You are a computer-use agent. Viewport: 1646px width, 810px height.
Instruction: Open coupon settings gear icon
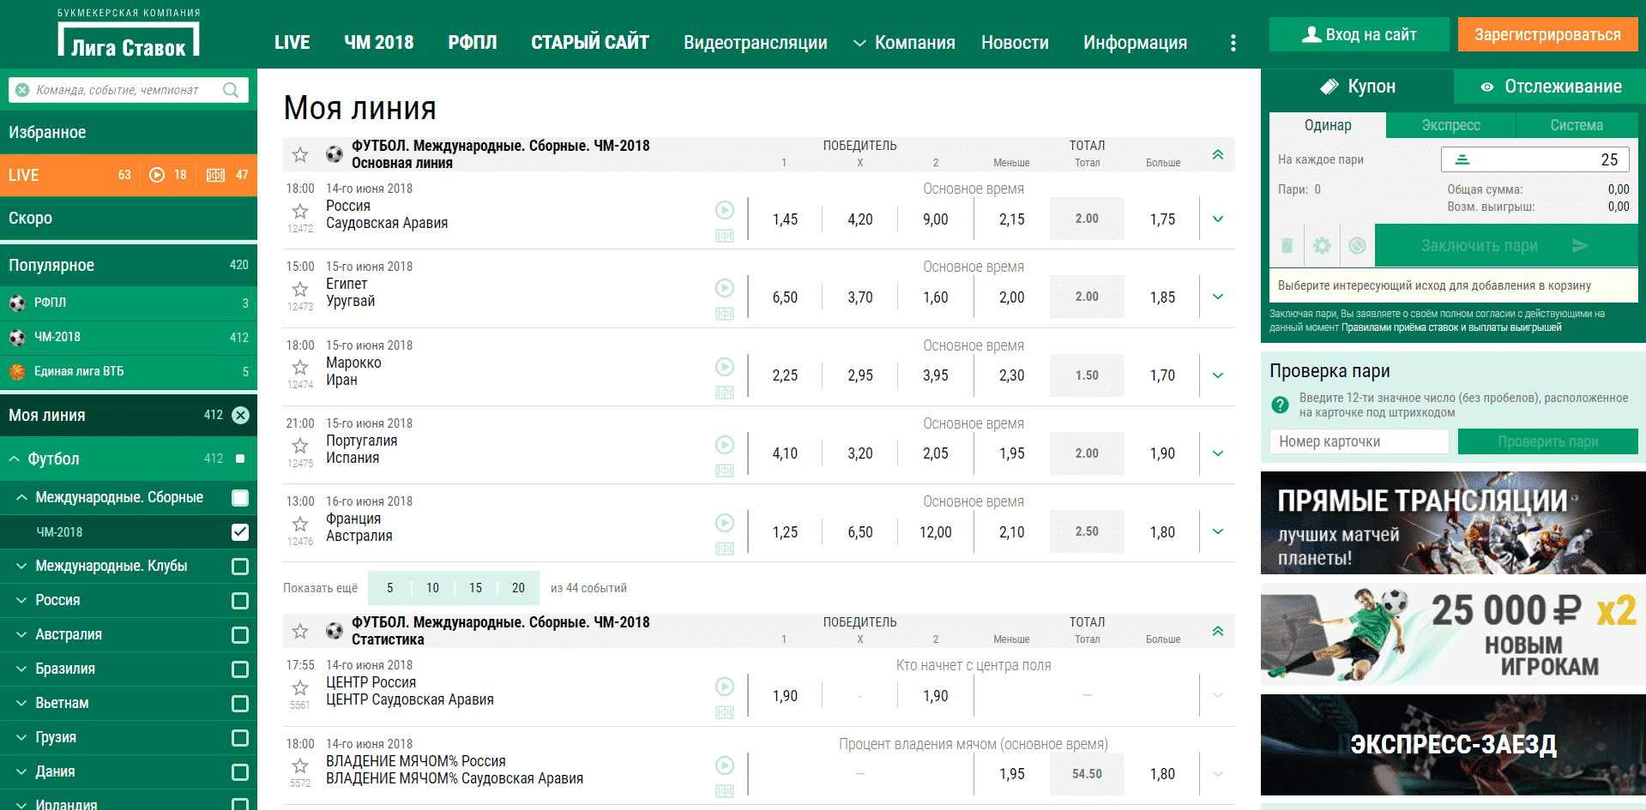pyautogui.click(x=1323, y=246)
